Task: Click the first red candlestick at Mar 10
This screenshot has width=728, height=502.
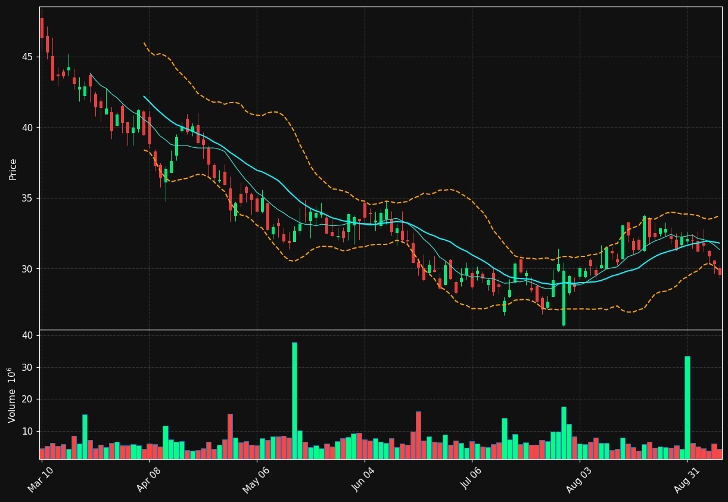Action: pos(42,27)
